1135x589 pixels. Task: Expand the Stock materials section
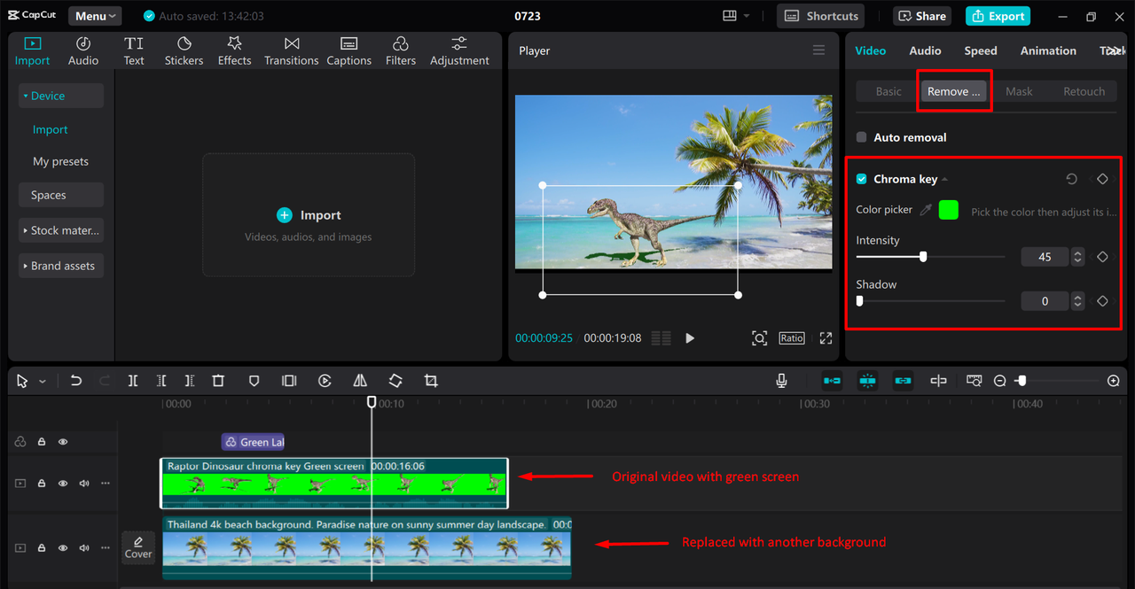[60, 230]
